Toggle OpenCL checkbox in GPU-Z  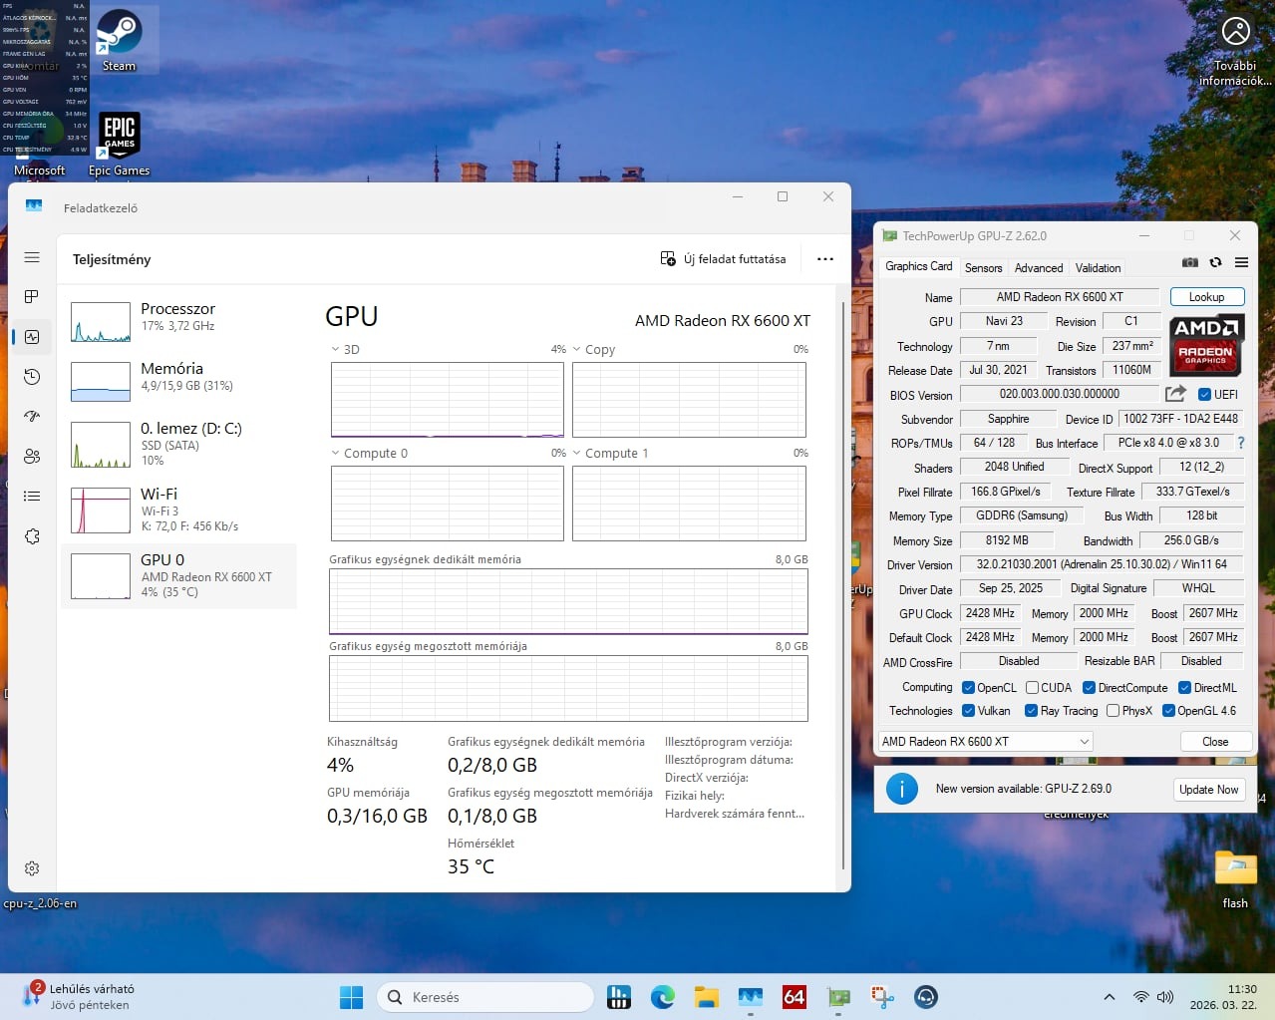[968, 687]
